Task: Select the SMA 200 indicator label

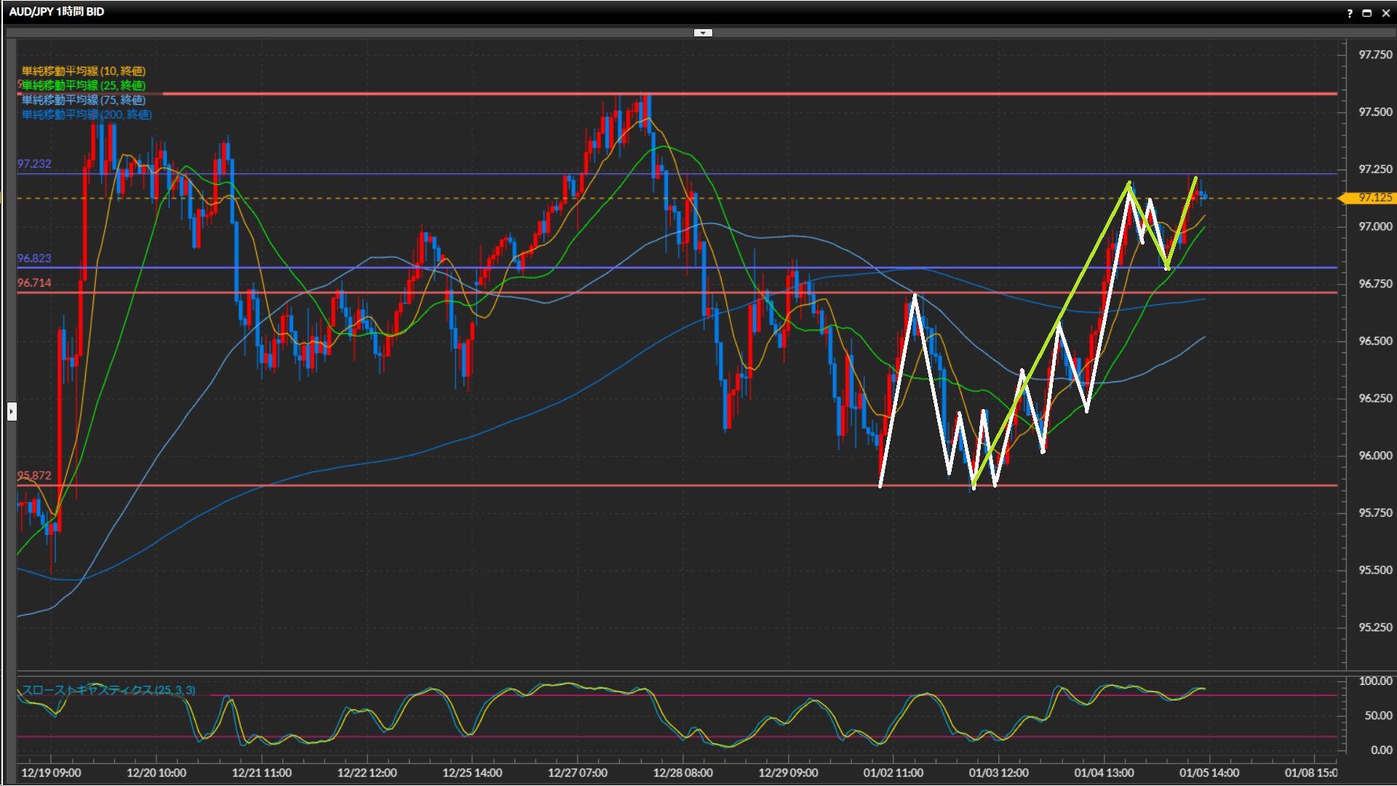Action: 86,114
